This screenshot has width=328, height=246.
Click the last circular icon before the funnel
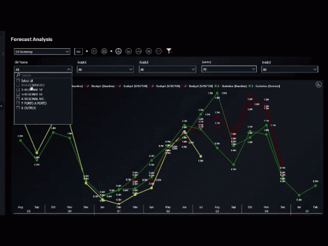[159, 51]
